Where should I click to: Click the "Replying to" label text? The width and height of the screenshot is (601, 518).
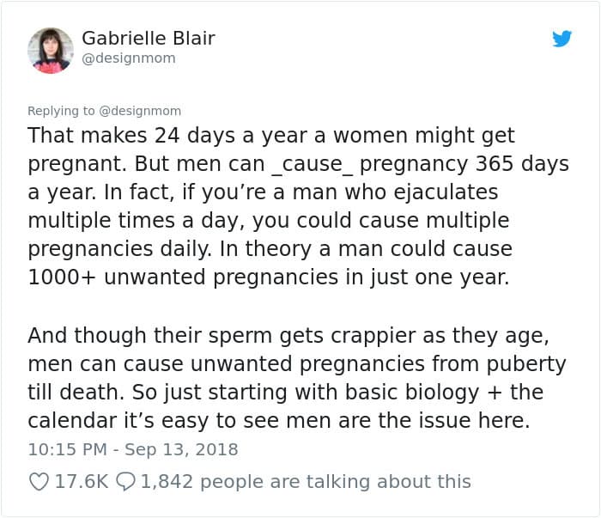coord(61,111)
